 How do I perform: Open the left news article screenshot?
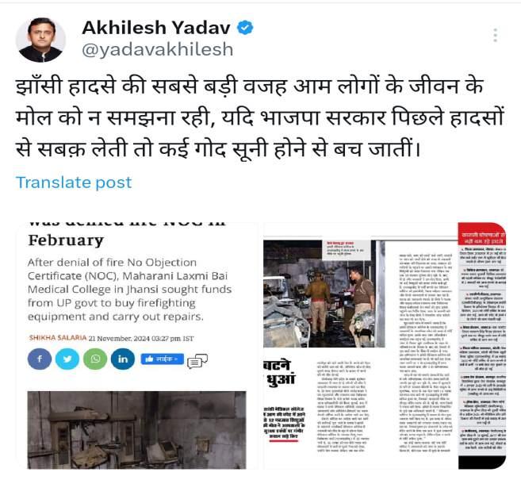tap(137, 346)
